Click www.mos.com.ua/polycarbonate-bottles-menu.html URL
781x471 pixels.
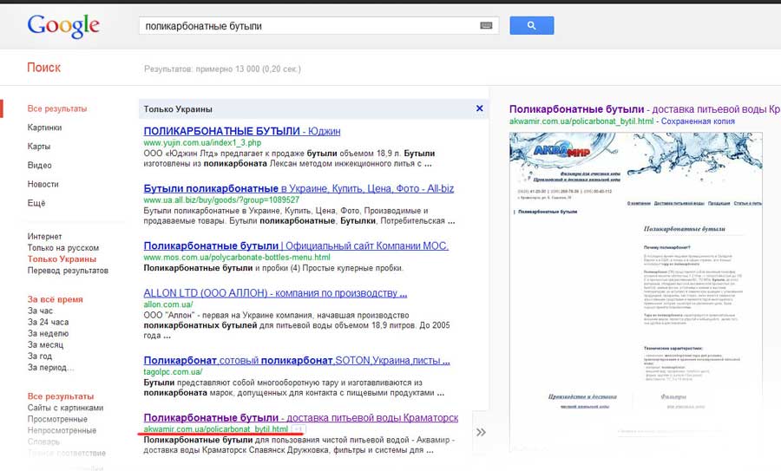[237, 257]
